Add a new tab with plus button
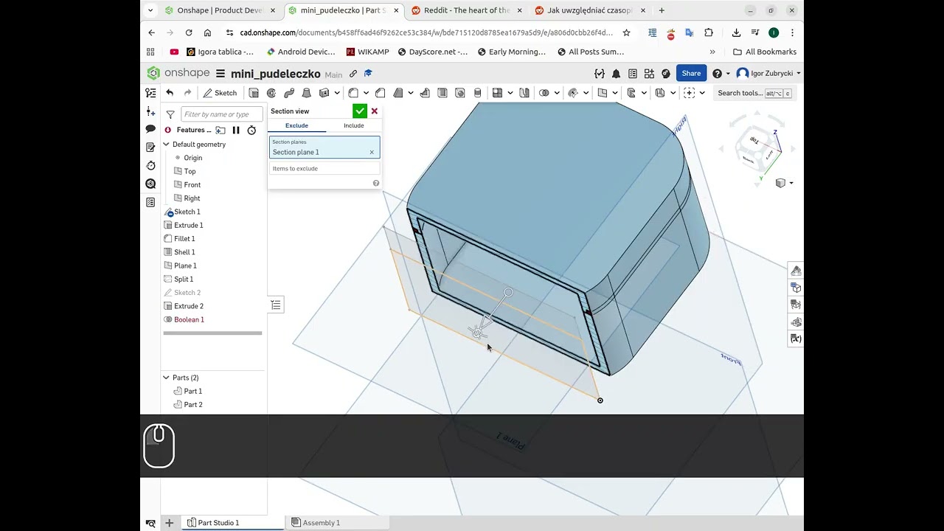Image resolution: width=944 pixels, height=531 pixels. pos(662,10)
